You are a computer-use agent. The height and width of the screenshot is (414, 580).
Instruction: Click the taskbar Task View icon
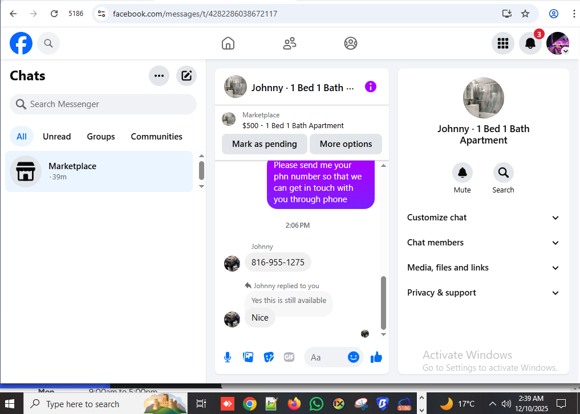point(201,404)
